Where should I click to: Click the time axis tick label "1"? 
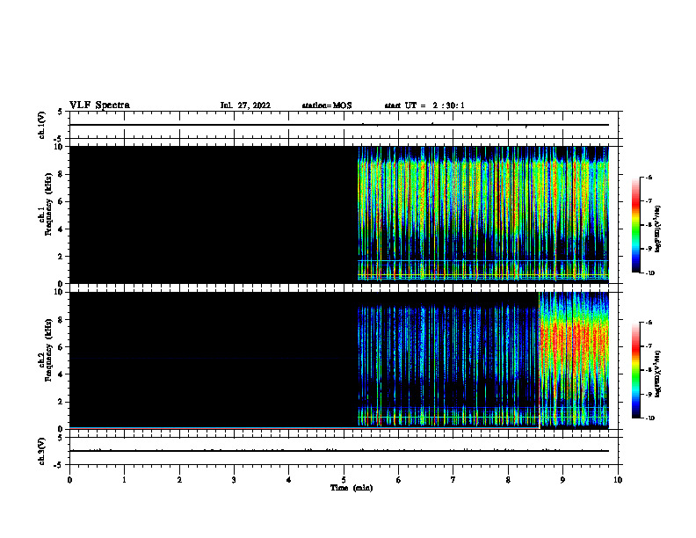coord(124,479)
